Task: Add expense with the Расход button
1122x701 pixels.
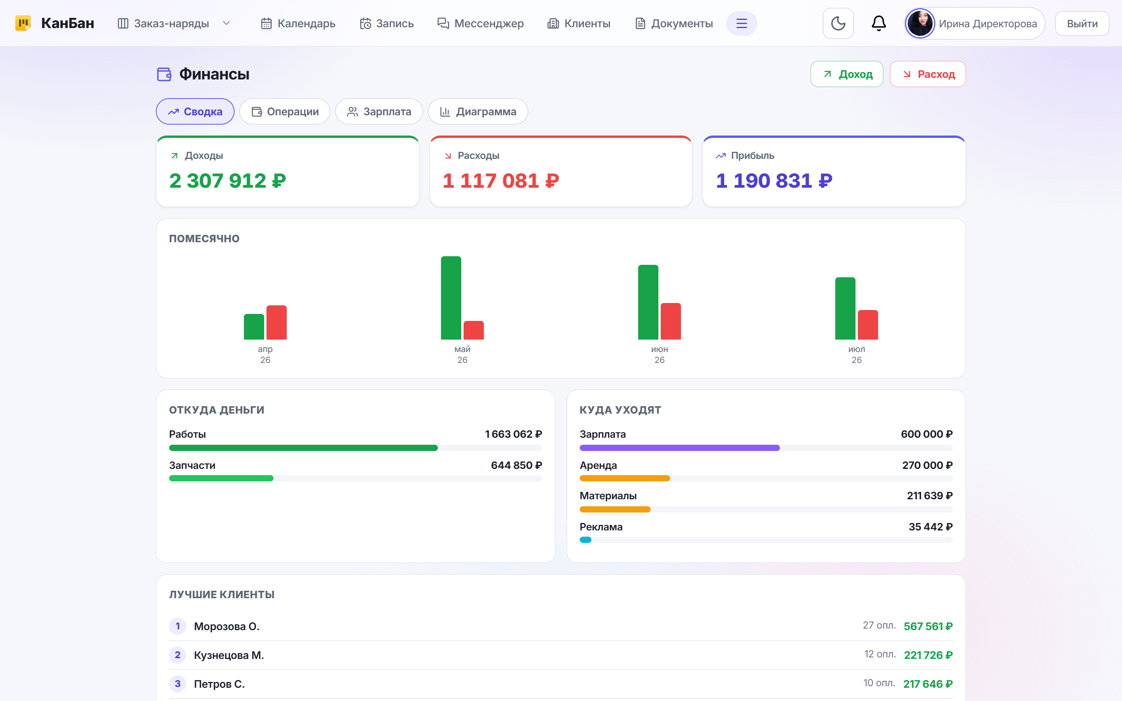Action: point(928,74)
